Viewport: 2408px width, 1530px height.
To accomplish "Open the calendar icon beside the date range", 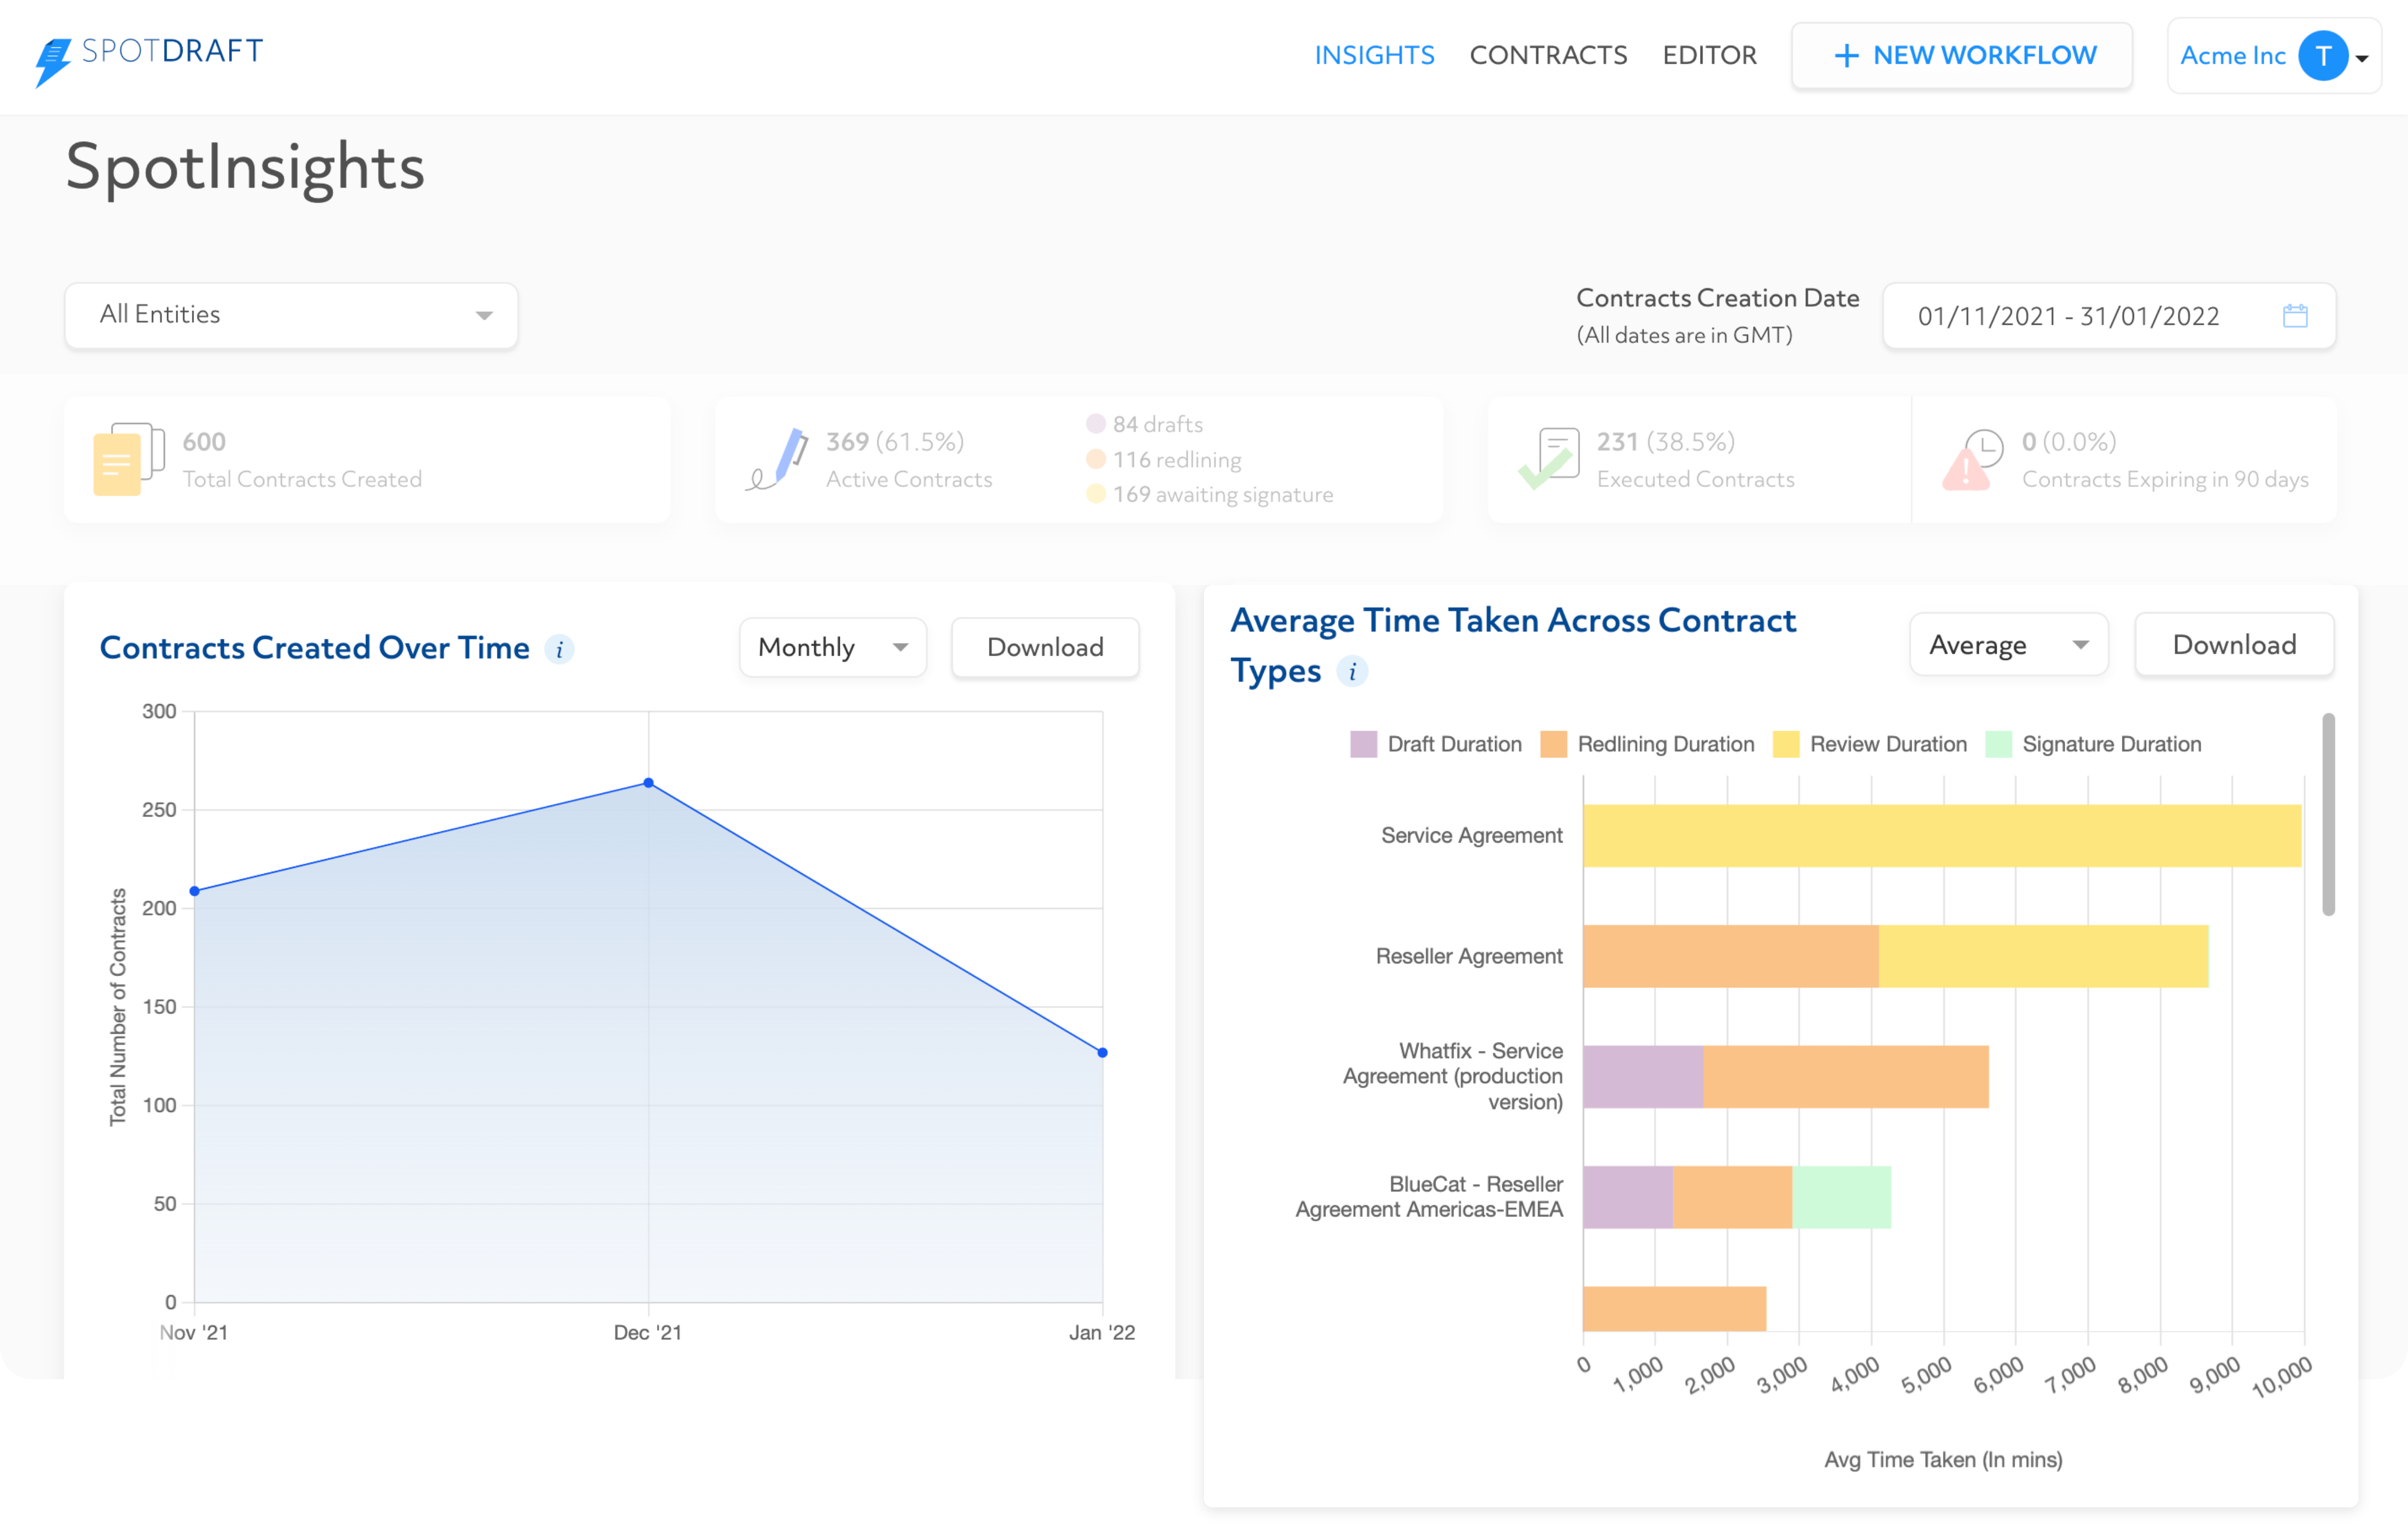I will [2297, 315].
